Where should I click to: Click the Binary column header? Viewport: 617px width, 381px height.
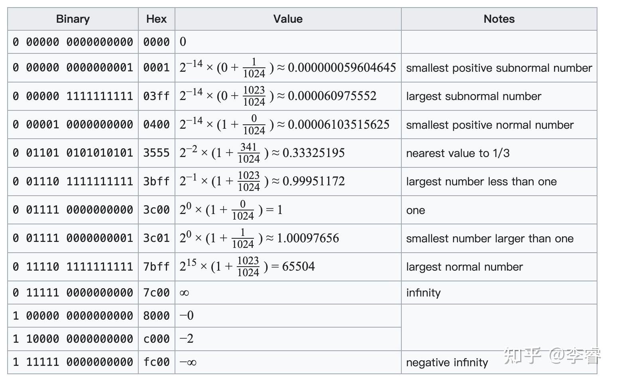pos(73,19)
